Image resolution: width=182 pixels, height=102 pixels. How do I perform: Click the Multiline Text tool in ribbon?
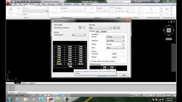11,11
